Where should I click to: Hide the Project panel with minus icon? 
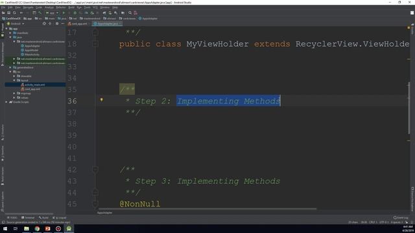click(x=63, y=23)
